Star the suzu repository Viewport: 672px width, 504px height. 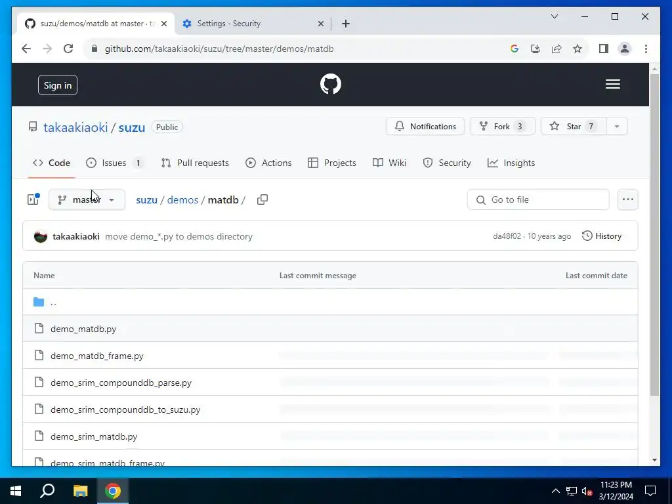click(574, 126)
